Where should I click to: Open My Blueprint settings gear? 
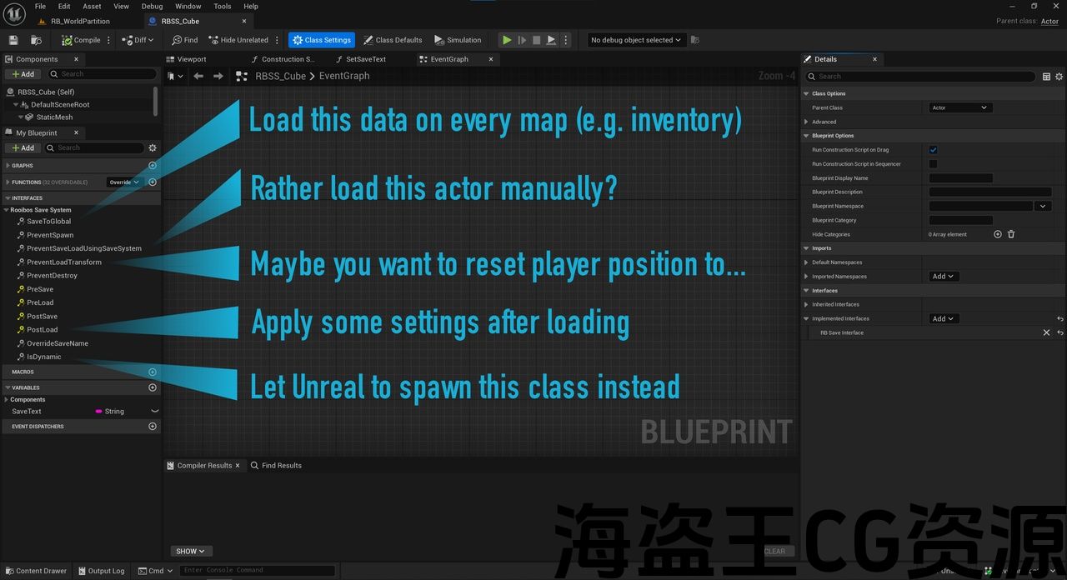153,147
